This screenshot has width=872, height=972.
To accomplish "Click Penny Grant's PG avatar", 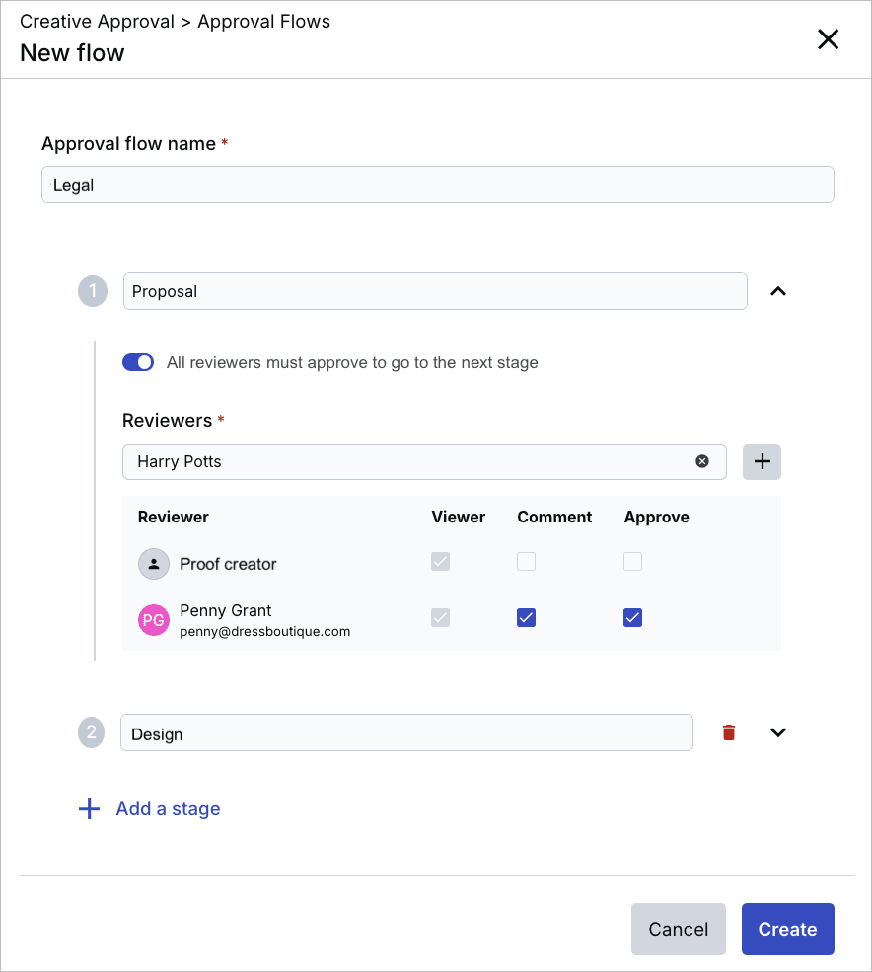I will (151, 618).
